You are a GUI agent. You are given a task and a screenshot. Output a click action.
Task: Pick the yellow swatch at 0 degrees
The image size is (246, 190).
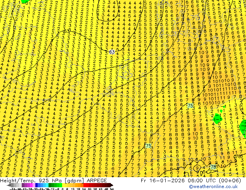(x=63, y=185)
